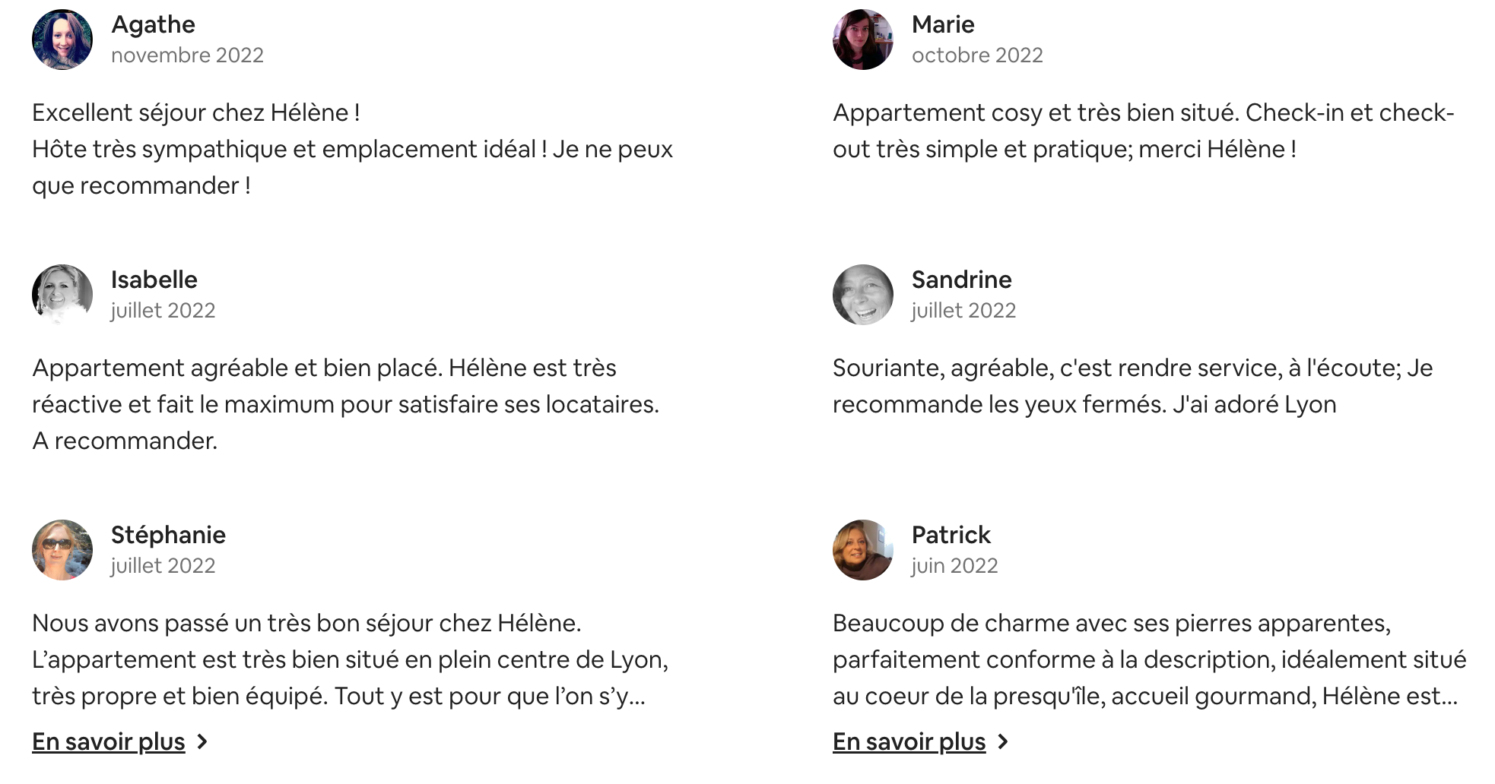Open Agathe's profile picture
Screen dimensions: 1495x784
tap(62, 40)
